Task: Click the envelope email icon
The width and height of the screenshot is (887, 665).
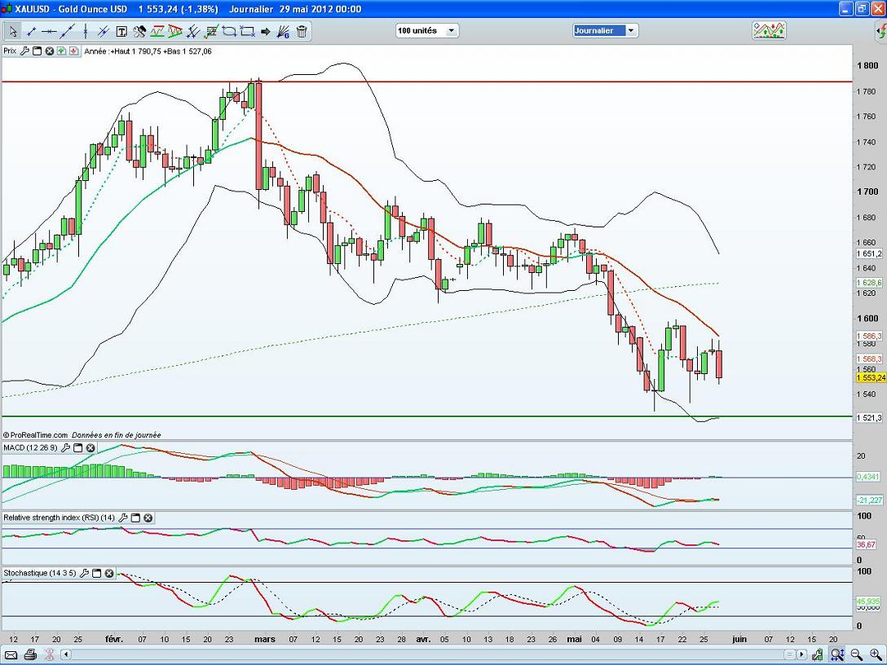Action: [x=12, y=654]
